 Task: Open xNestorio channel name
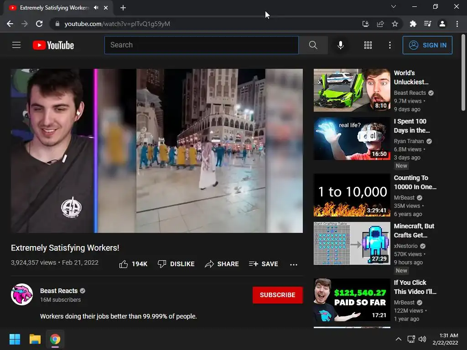pos(405,246)
